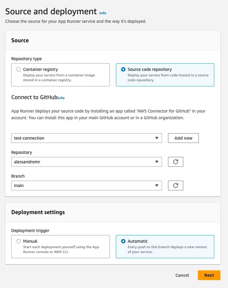Screen dimensions: 228x288
Task: Open the Repository dropdown showing alessandromr
Action: [86, 161]
